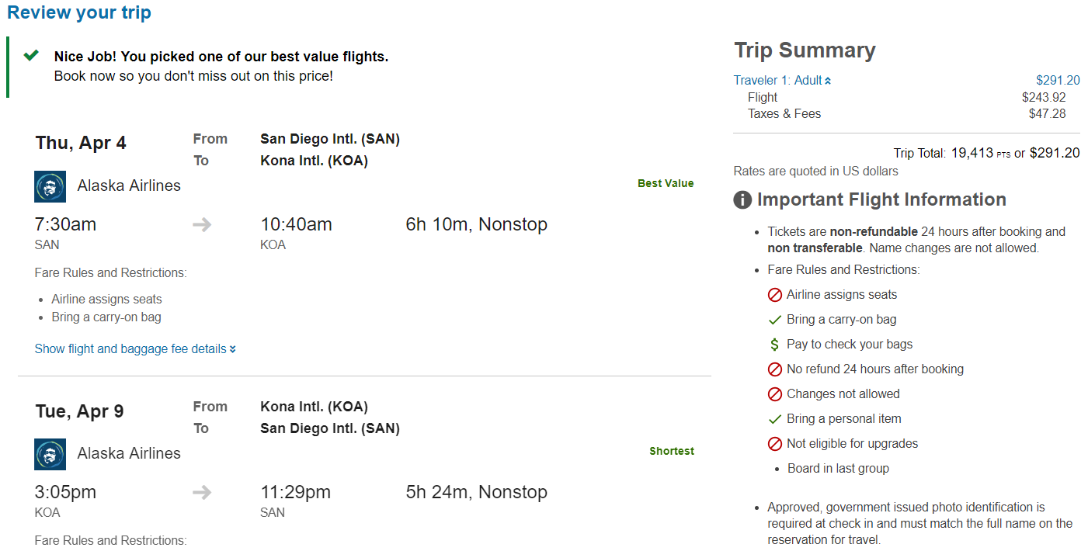Click the Review your trip heading
Screen dimensions: 1088x558
tap(79, 13)
